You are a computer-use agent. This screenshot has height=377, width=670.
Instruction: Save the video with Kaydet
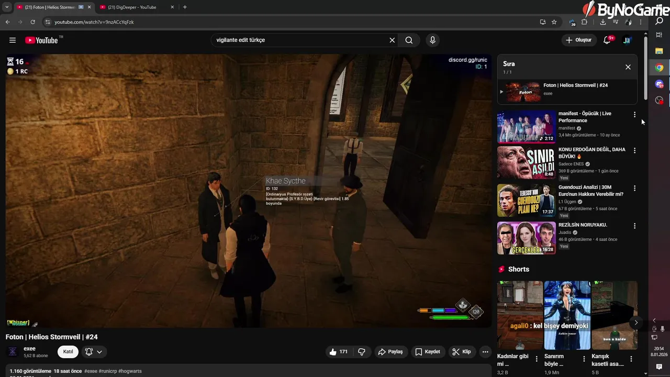[427, 352]
